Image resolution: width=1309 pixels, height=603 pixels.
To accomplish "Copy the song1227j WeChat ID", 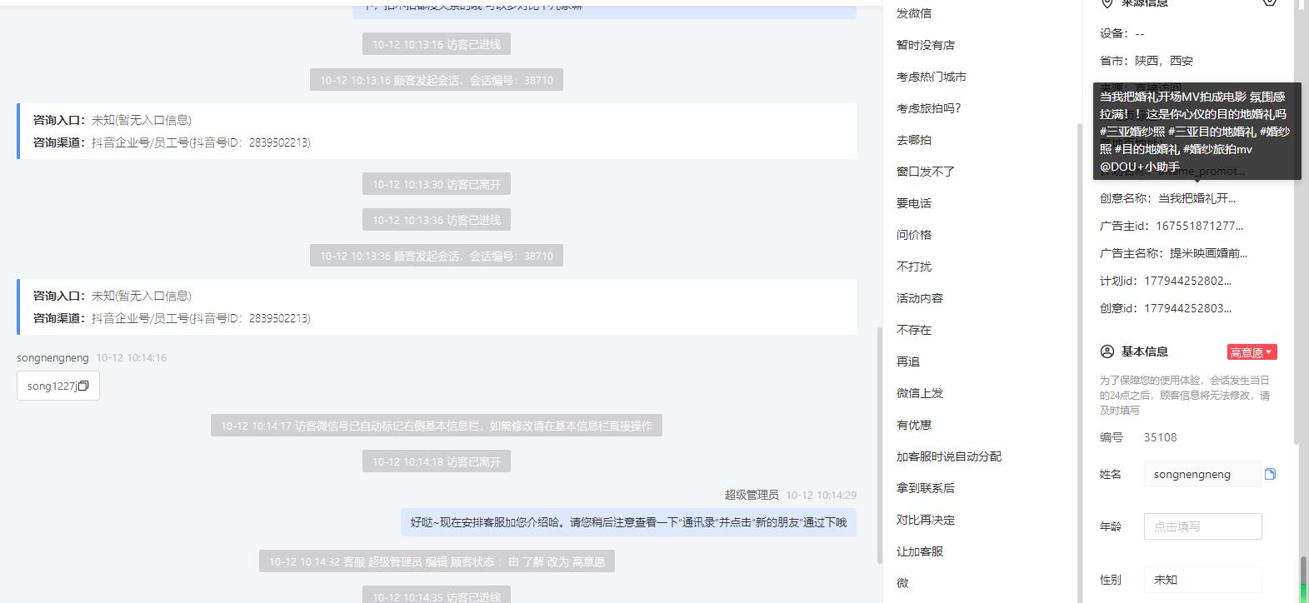I will pos(83,386).
